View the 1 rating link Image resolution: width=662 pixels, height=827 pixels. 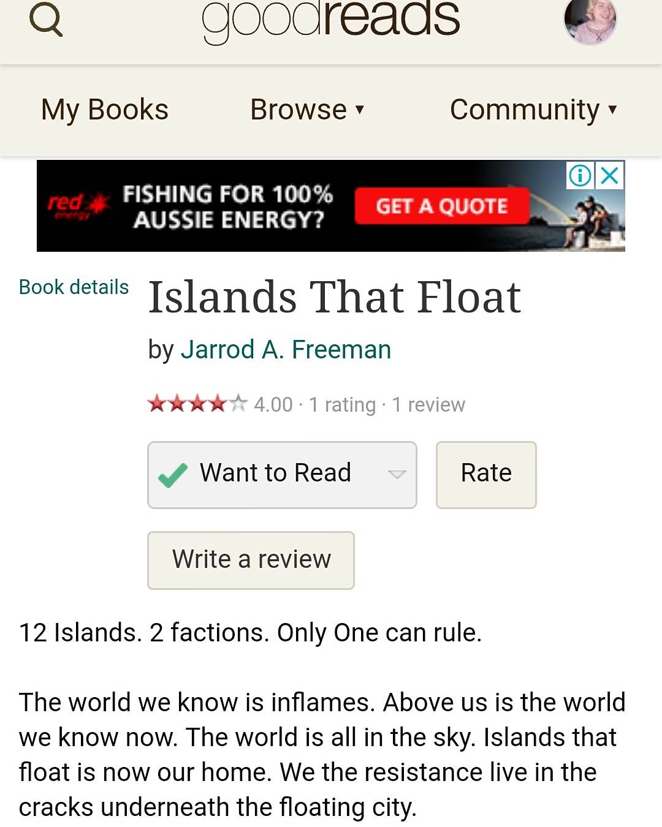tap(342, 405)
